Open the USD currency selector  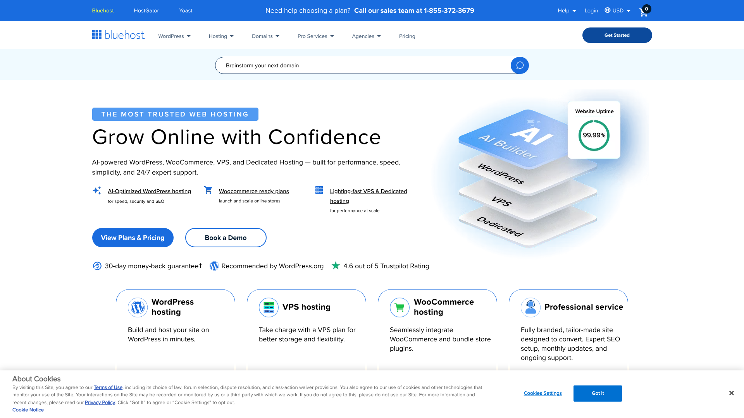click(618, 10)
